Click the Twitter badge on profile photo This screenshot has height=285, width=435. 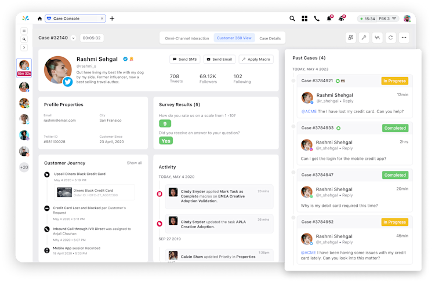coord(68,82)
